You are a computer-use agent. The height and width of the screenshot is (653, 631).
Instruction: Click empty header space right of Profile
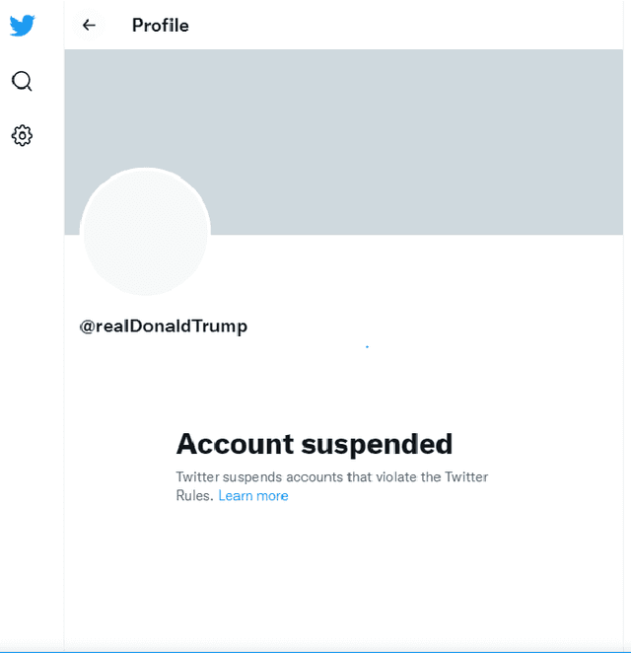tap(414, 26)
